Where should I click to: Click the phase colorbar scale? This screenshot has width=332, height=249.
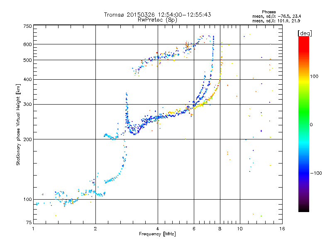pos(304,124)
